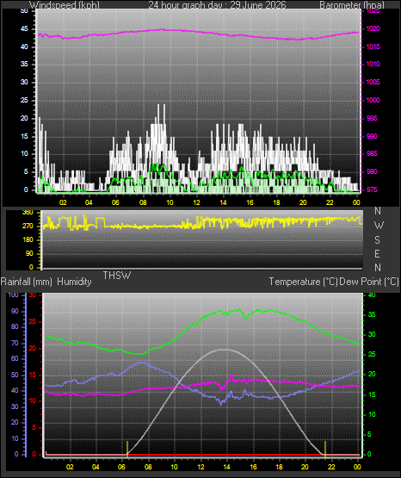401x478 pixels.
Task: Select the THSW label
Action: click(x=117, y=276)
